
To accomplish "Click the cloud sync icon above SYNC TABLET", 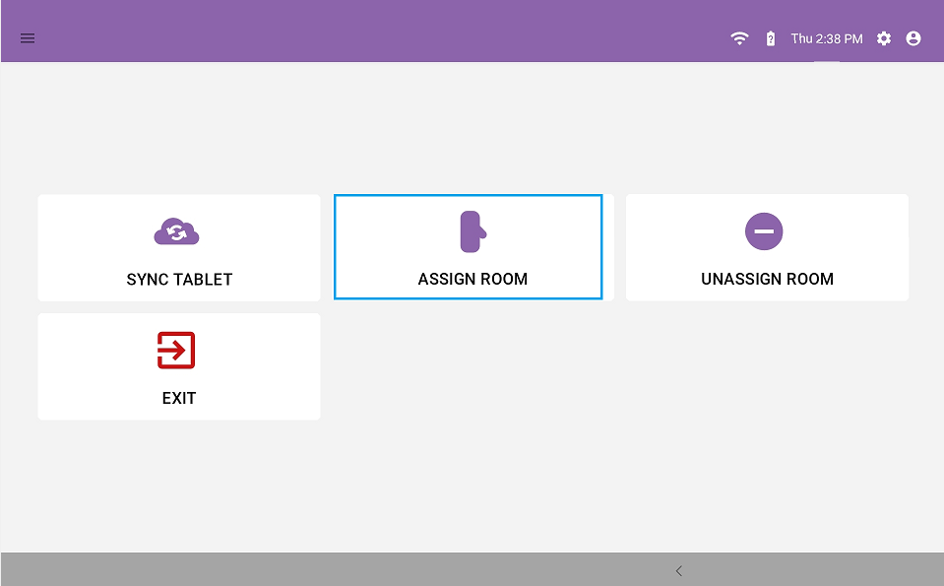I will [x=177, y=231].
